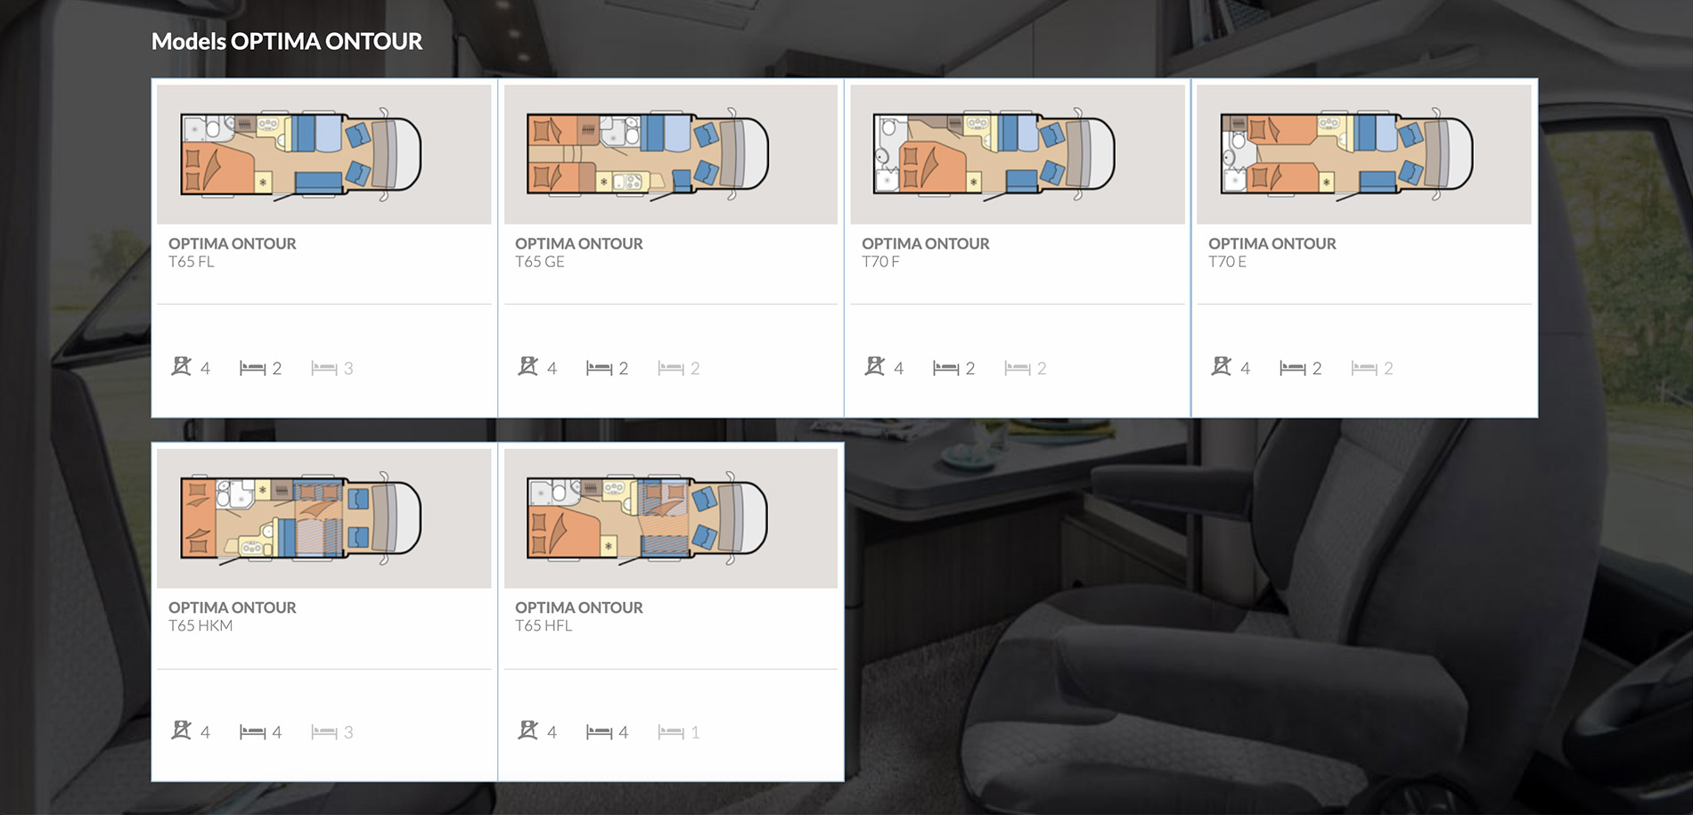Screen dimensions: 1693x815
Task: Click the seat-belt seats icon on T65 FL
Action: click(x=182, y=367)
